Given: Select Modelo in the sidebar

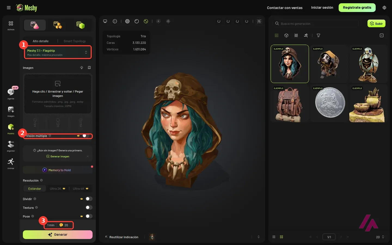Looking at the screenshot, I should (x=11, y=129).
